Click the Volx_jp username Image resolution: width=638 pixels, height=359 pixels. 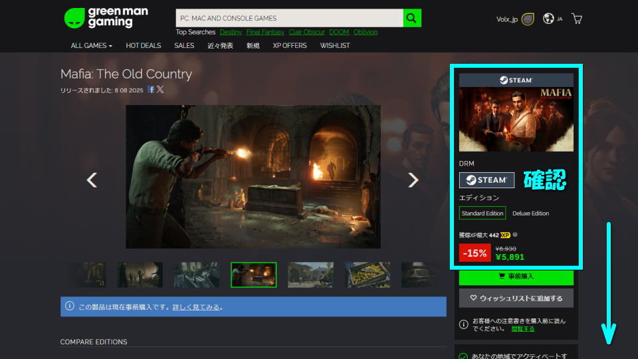tap(506, 19)
